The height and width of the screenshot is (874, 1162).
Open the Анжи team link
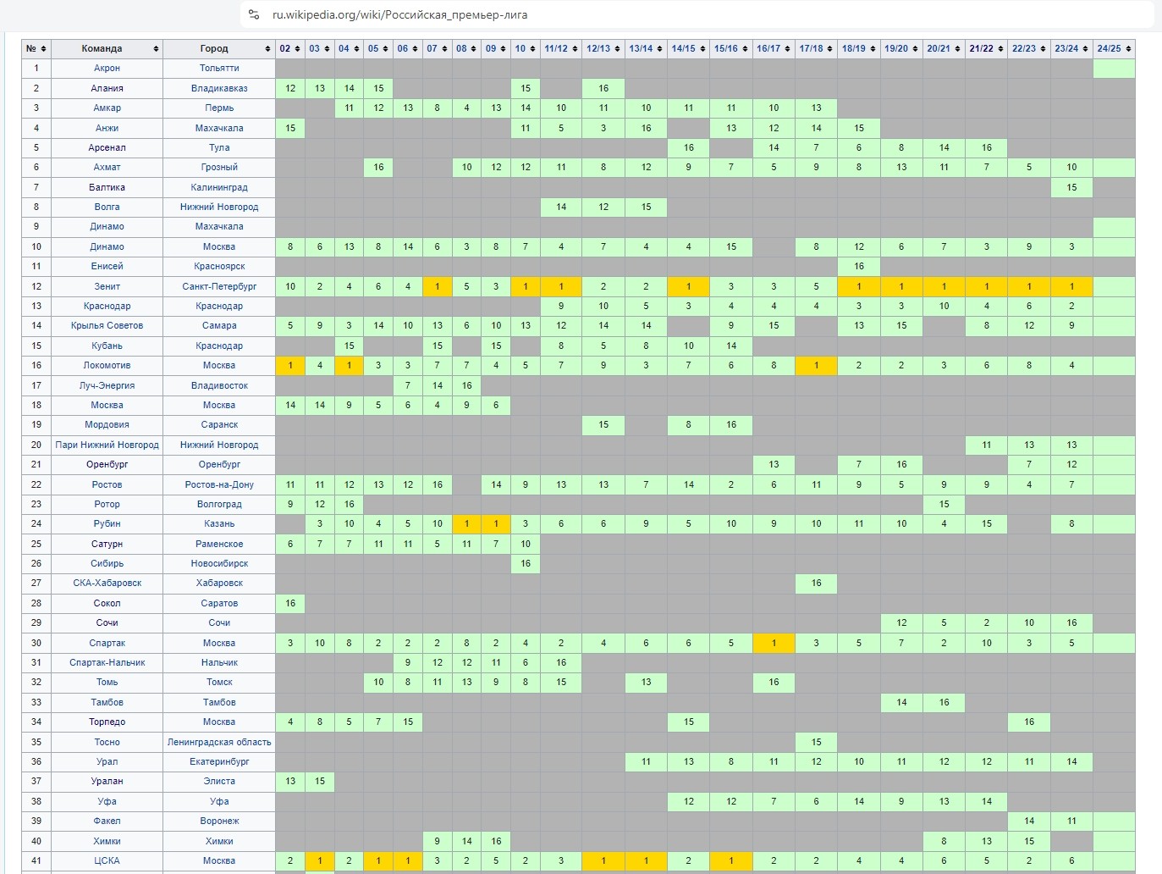click(x=107, y=128)
